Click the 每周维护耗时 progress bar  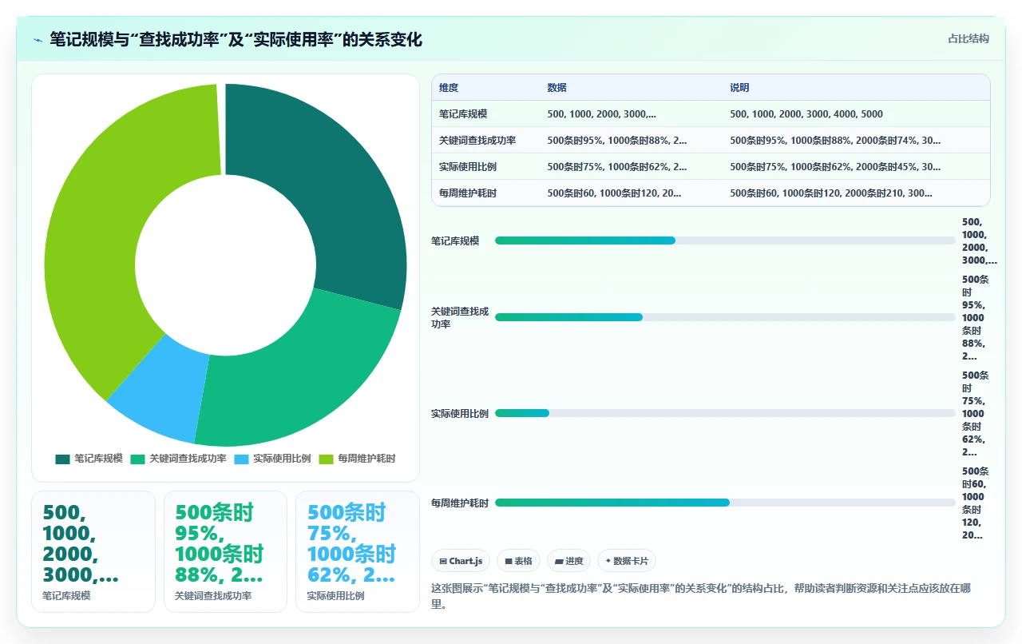point(725,503)
